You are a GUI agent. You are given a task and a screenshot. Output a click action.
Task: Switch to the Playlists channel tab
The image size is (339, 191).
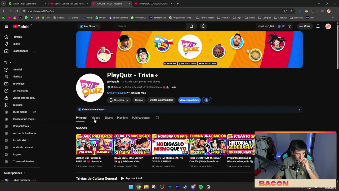point(122,118)
